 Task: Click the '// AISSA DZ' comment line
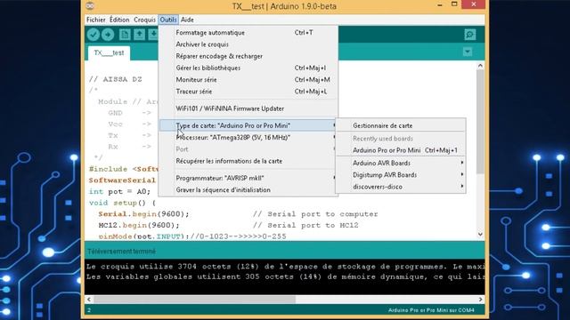coord(116,79)
